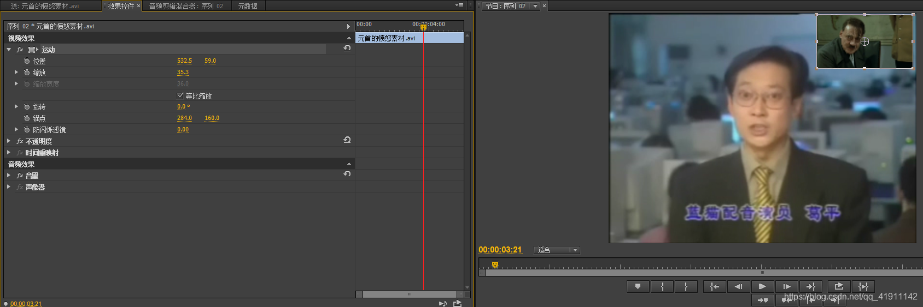Click the rotation value 0.0°
This screenshot has height=307, width=923.
tap(183, 107)
